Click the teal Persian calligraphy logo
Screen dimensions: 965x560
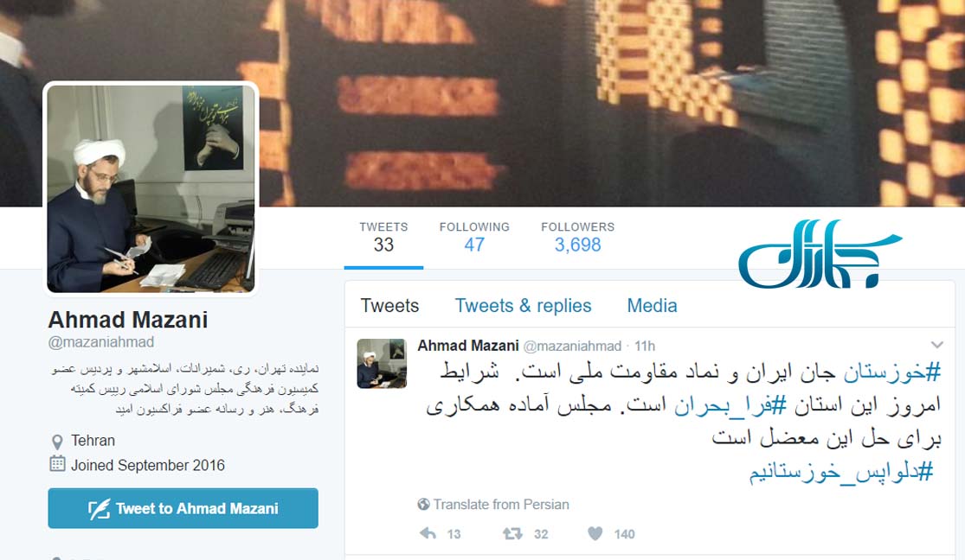click(x=820, y=254)
